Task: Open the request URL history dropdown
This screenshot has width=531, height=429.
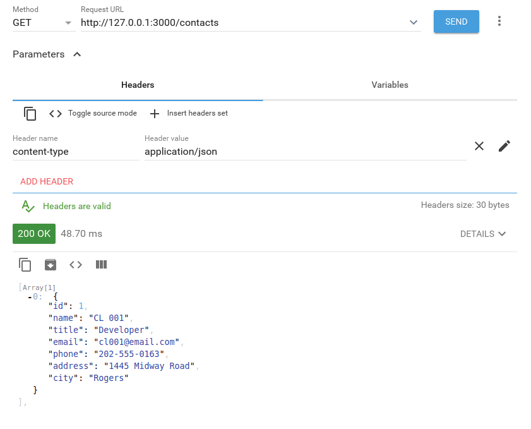Action: tap(414, 21)
